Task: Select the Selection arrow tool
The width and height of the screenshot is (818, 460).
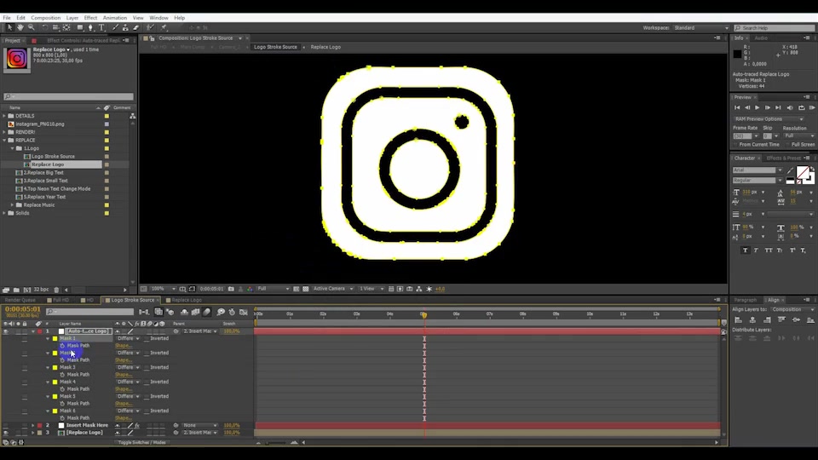Action: 9,27
